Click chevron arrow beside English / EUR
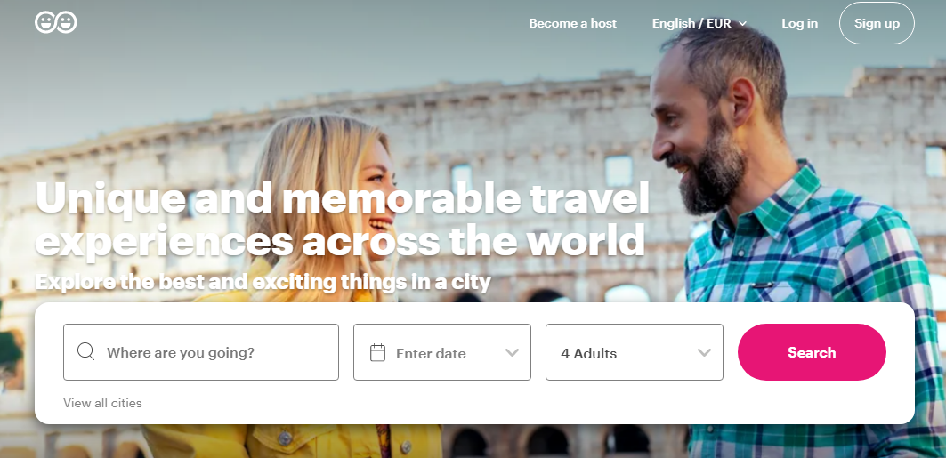Screen dimensions: 946x458 (x=743, y=23)
